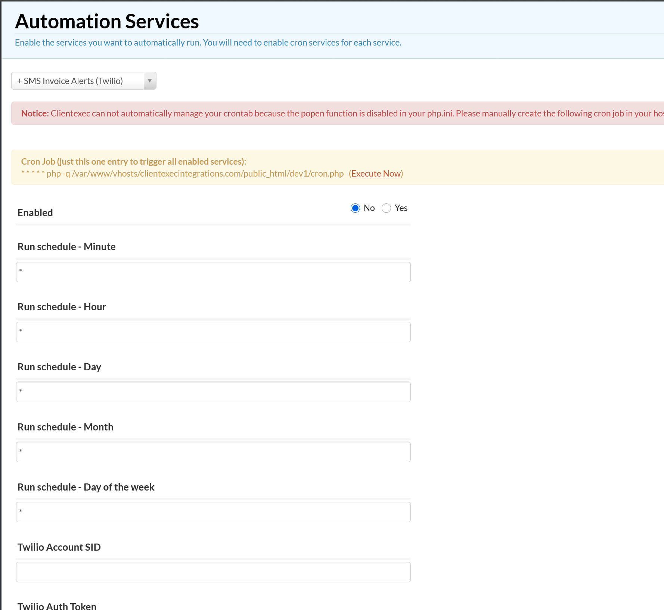Screen dimensions: 664x610
Task: Click the Enabled setting label
Action: tap(35, 213)
